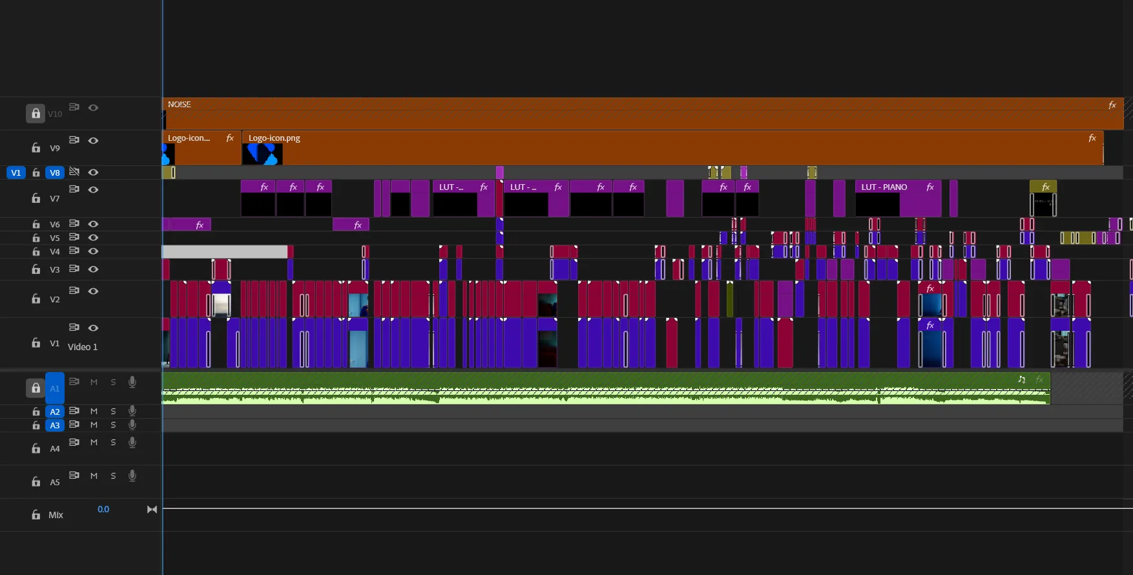1133x575 pixels.
Task: Click voice-over record microphone on A4
Action: tap(132, 443)
